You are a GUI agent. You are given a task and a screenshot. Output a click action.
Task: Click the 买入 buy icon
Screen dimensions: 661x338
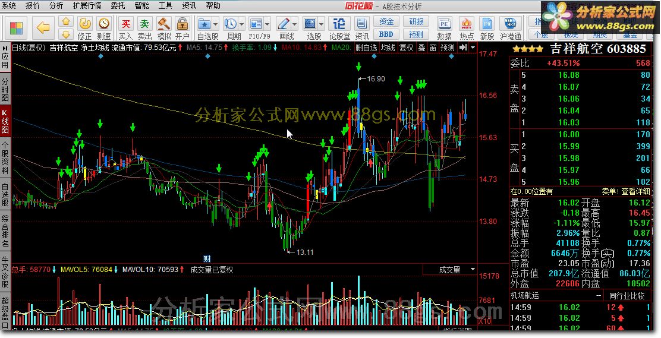click(125, 28)
